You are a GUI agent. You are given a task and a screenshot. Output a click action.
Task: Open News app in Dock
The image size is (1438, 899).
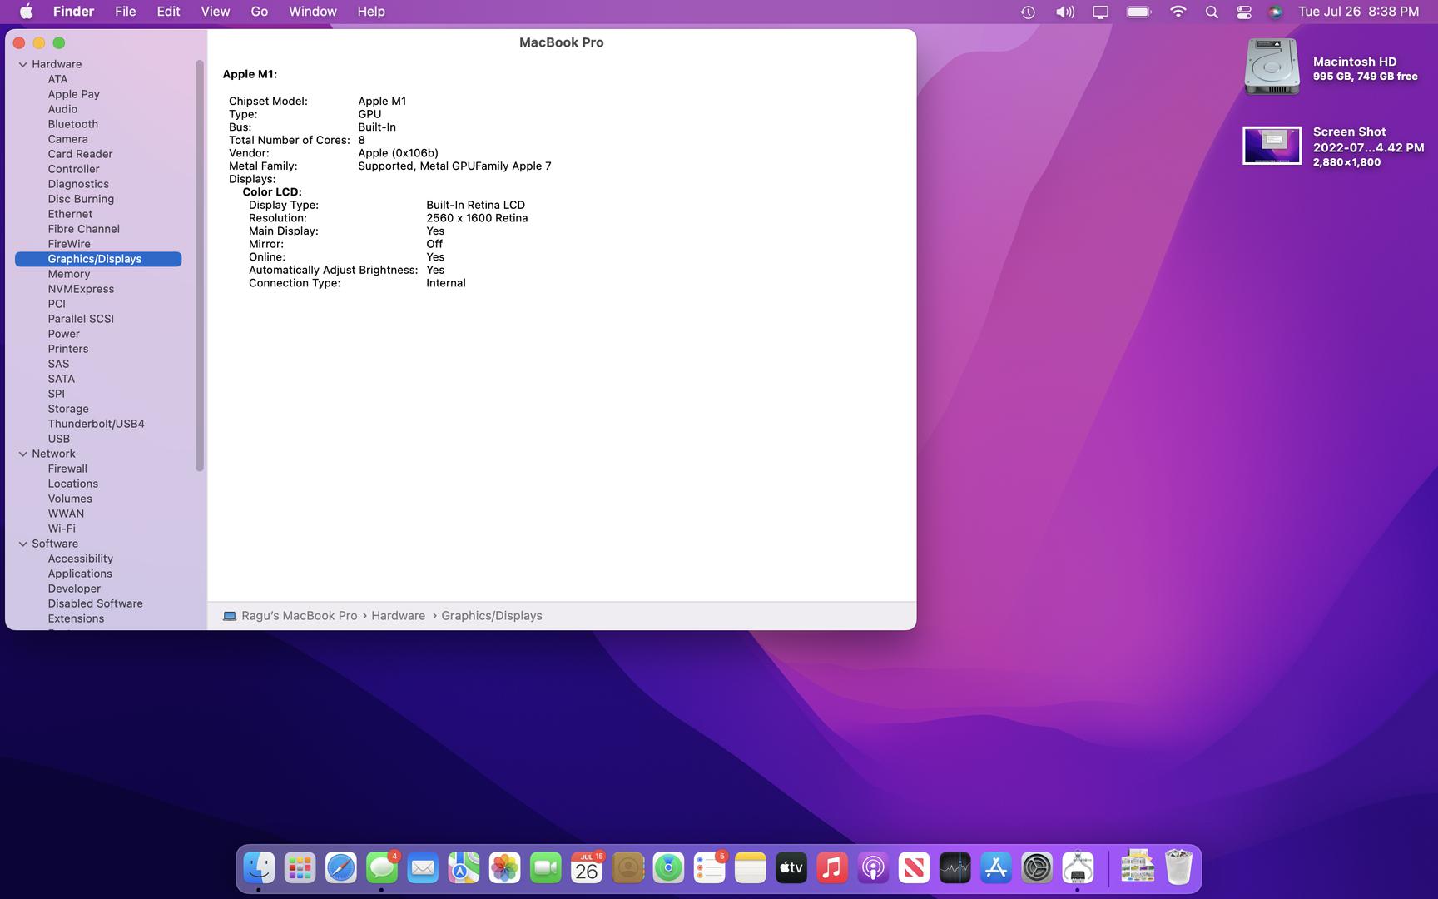click(914, 868)
